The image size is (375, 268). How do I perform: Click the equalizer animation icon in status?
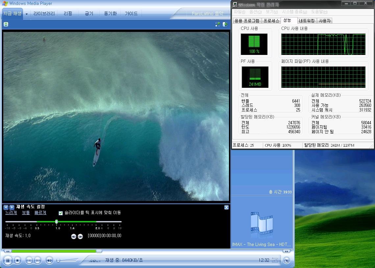click(94, 260)
